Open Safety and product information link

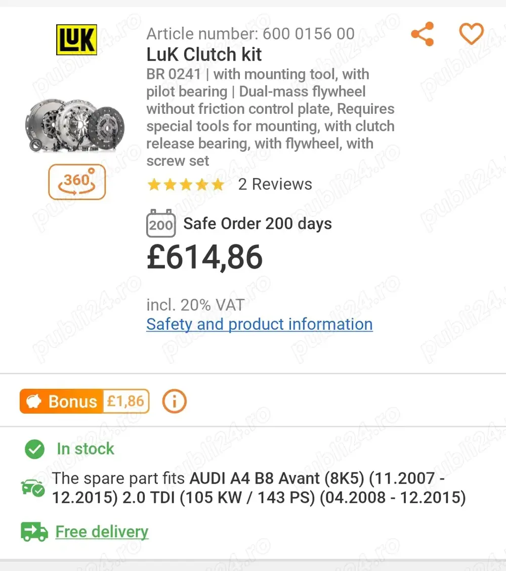259,324
